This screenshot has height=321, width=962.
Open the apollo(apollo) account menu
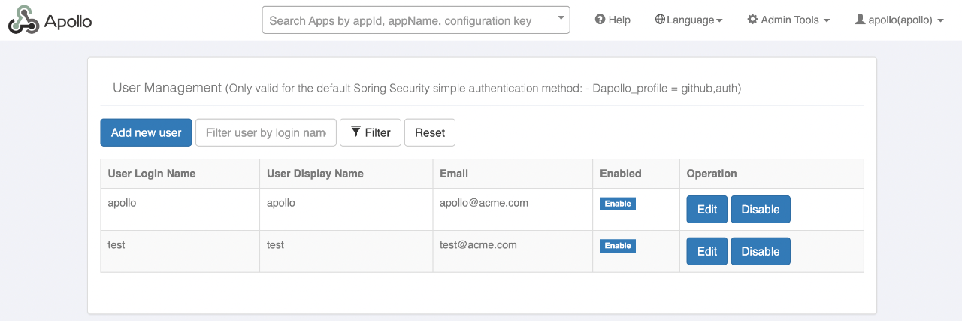tap(899, 20)
